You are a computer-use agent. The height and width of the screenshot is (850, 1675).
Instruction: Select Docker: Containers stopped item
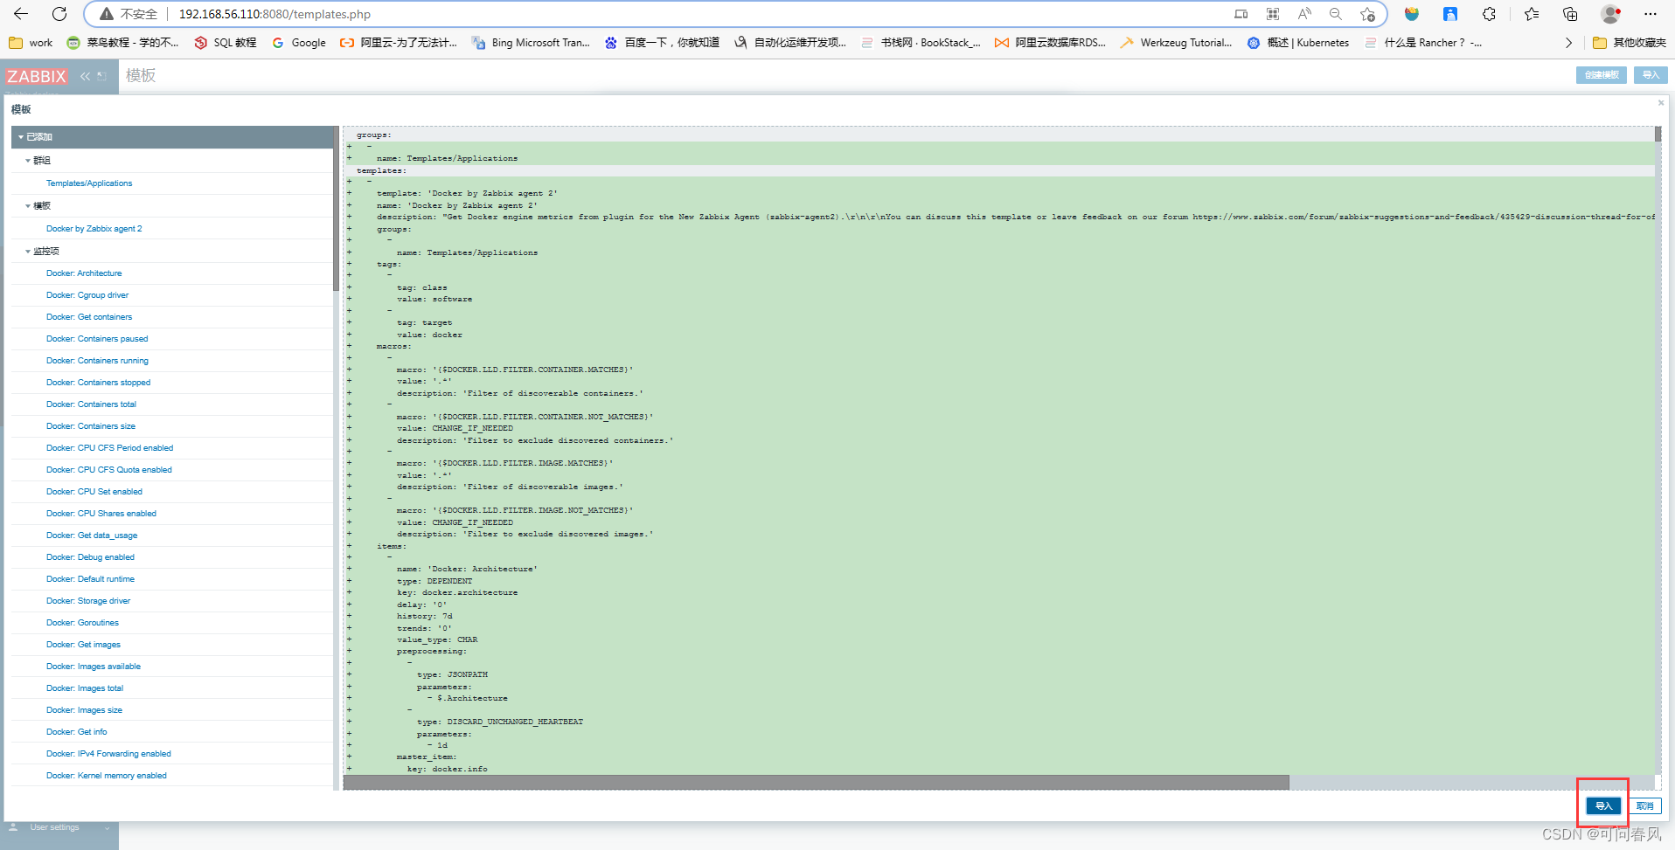[98, 383]
